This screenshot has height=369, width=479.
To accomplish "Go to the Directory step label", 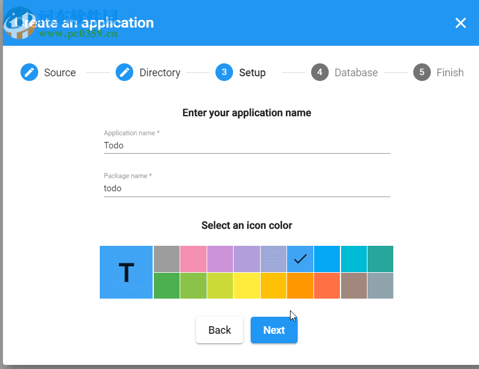I will click(x=160, y=73).
